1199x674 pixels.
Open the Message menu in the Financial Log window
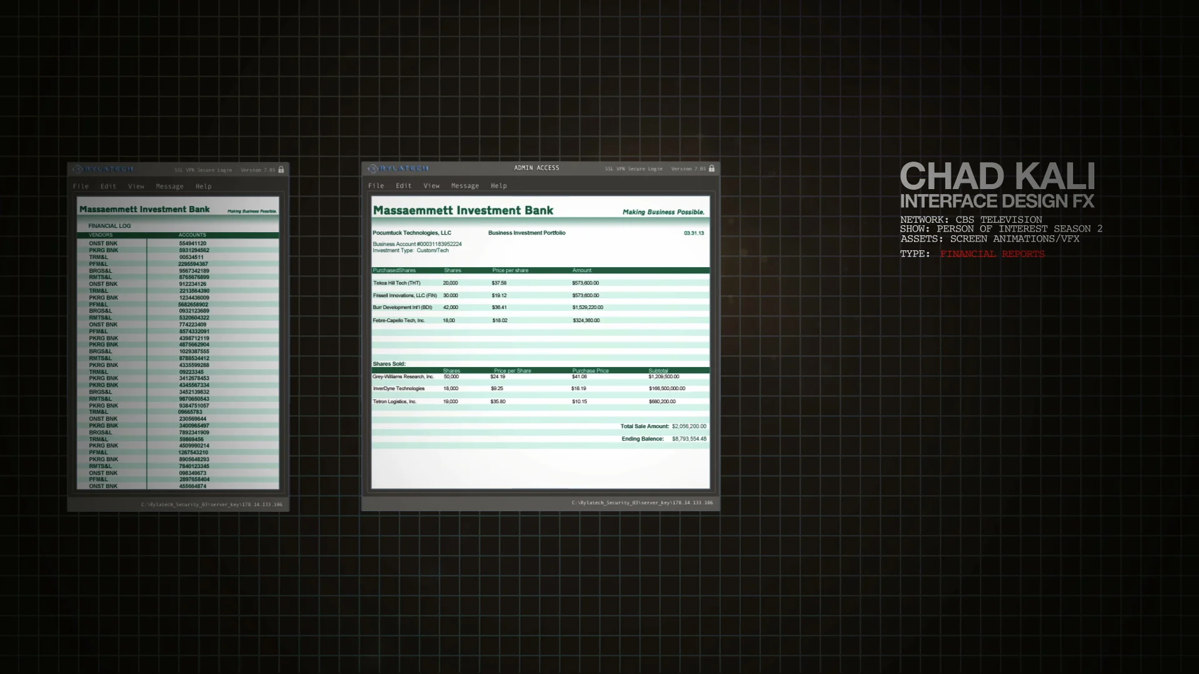169,187
